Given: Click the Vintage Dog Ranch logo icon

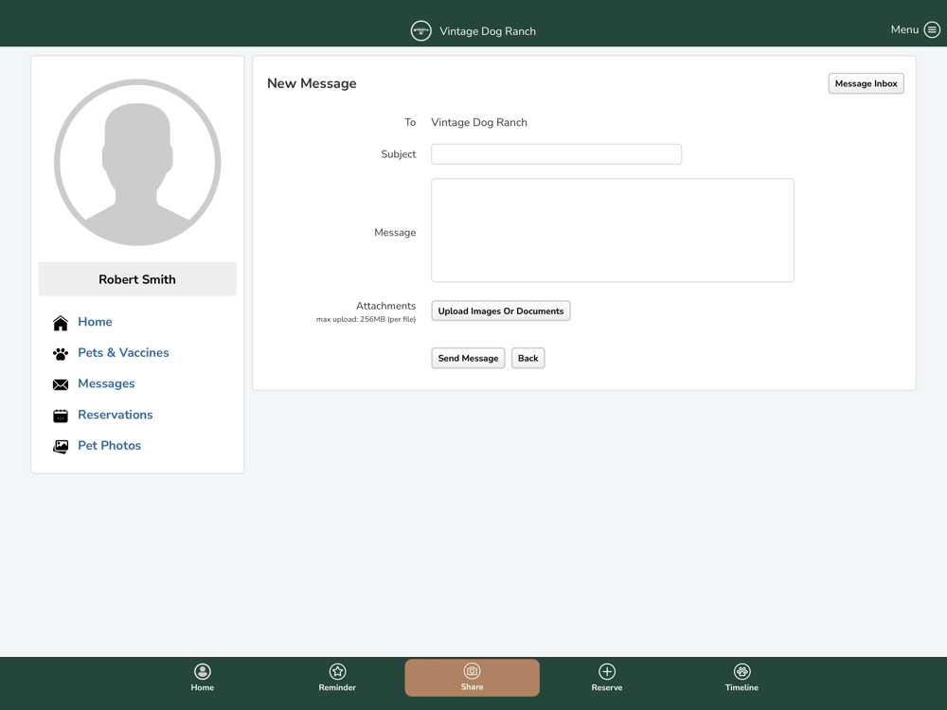Looking at the screenshot, I should pyautogui.click(x=421, y=31).
